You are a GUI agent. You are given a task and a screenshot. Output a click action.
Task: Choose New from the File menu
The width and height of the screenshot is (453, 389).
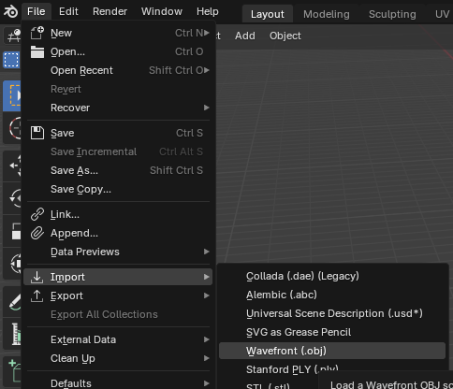coord(118,33)
